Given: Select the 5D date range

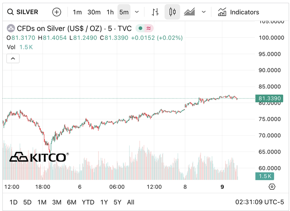Looking at the screenshot, I should (28, 202).
